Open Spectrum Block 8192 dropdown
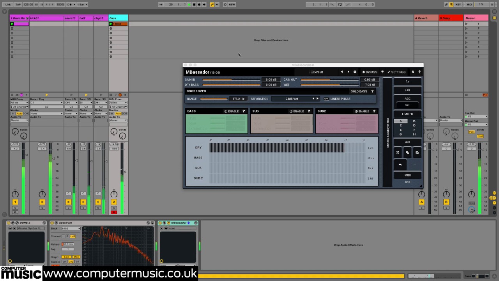This screenshot has height=281, width=499. (71, 229)
